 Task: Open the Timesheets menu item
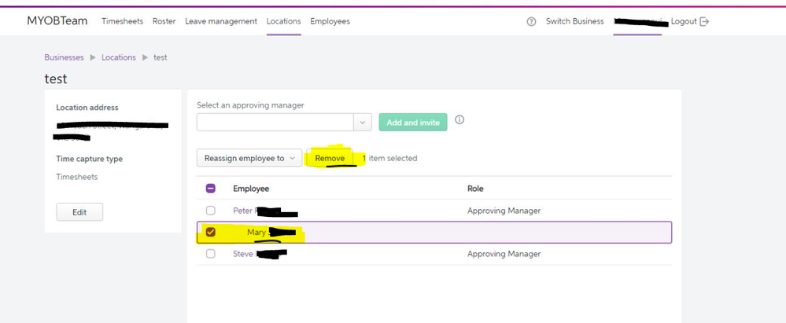pyautogui.click(x=122, y=21)
